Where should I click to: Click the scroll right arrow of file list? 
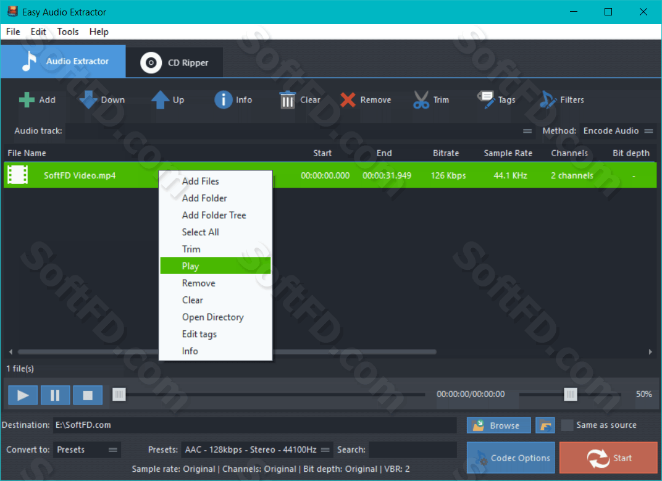point(651,352)
